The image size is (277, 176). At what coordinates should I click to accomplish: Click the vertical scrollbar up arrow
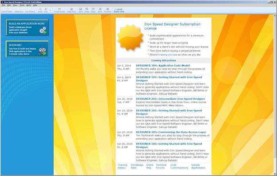(x=275, y=16)
